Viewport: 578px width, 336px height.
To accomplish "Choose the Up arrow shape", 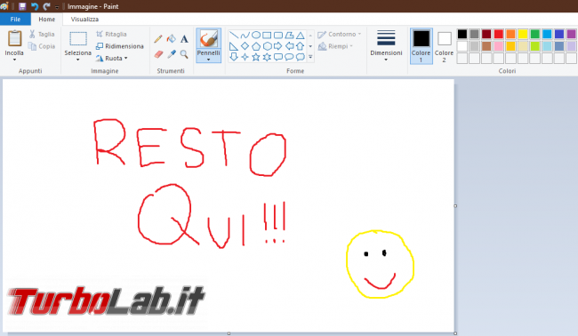I will point(300,46).
